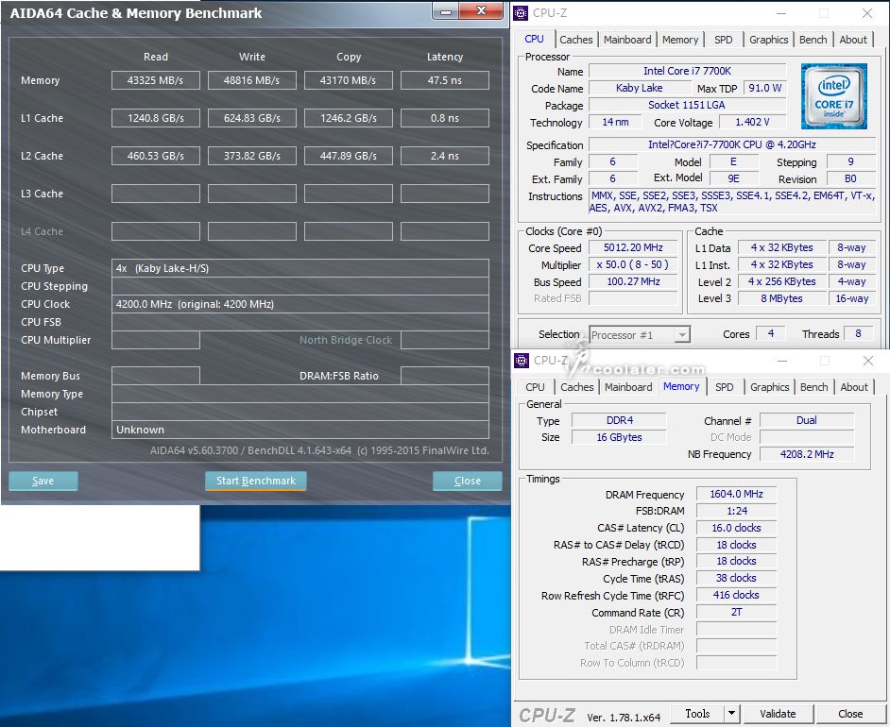Click the Save button in AIDA64

[43, 481]
